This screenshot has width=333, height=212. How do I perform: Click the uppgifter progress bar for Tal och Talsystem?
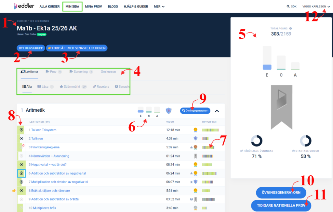coord(209,130)
